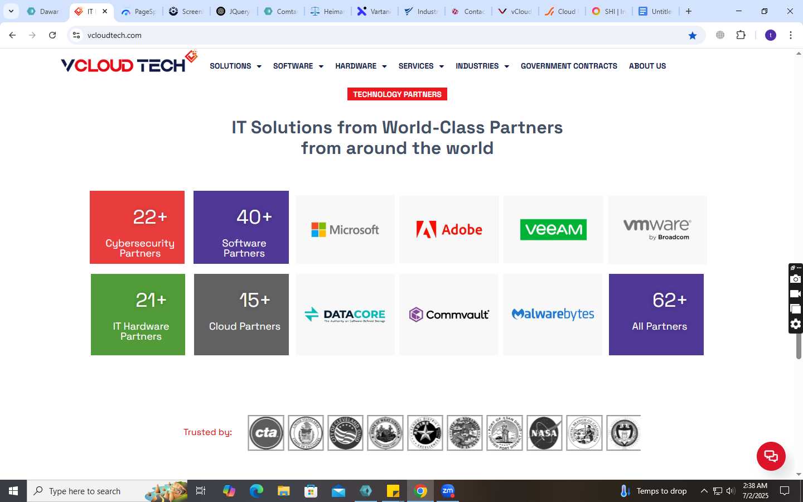This screenshot has width=803, height=502.
Task: Click the VMware by Broadcom logo
Action: click(x=657, y=229)
